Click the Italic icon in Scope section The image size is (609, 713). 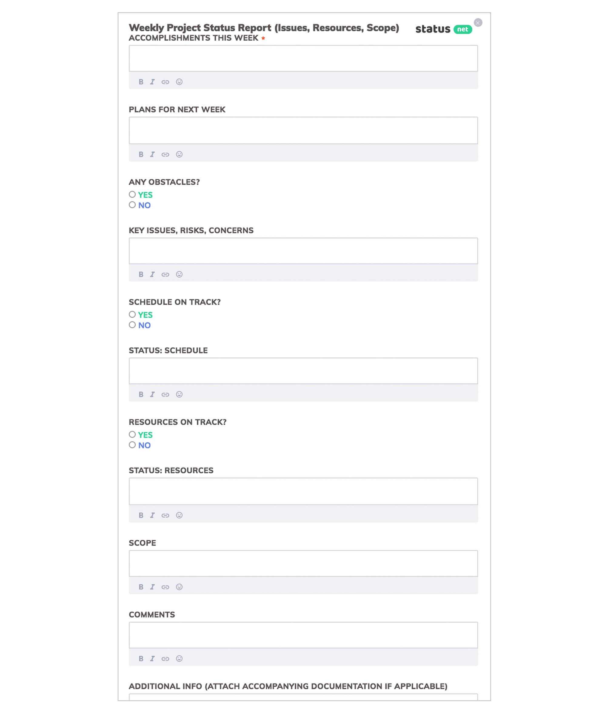coord(152,586)
